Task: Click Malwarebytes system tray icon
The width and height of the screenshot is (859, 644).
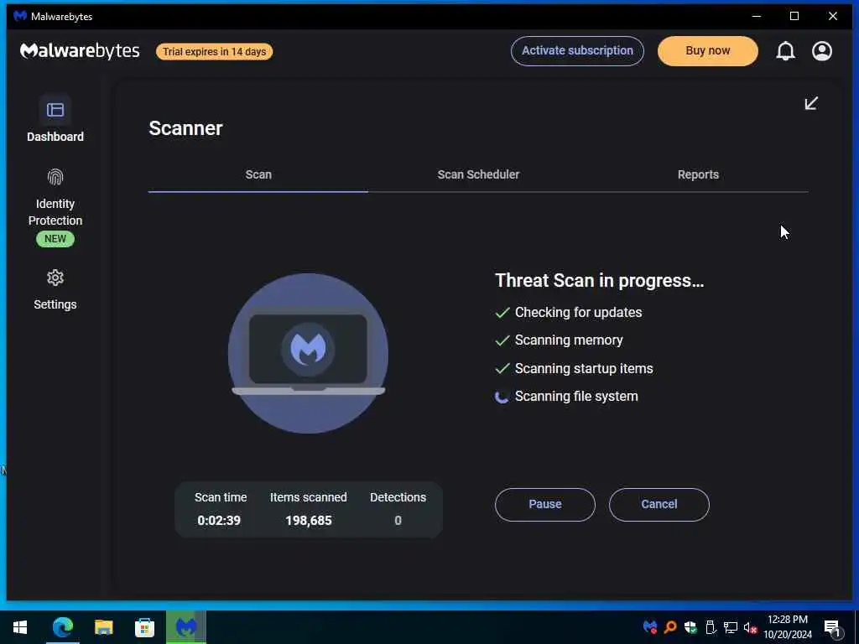Action: tap(650, 627)
